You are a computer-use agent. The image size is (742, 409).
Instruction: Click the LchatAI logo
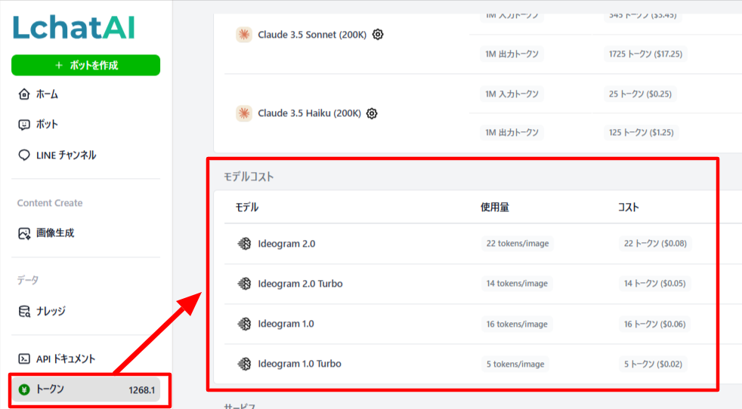point(73,28)
